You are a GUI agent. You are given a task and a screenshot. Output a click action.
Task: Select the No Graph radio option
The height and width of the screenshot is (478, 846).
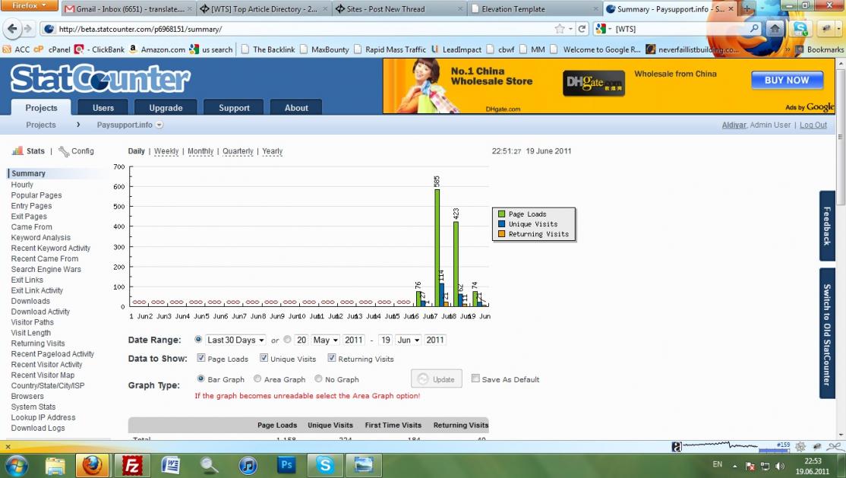coord(318,378)
